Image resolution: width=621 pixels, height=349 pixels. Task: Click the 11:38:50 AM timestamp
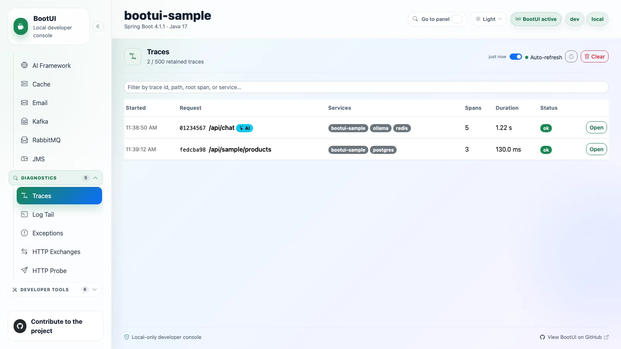tap(141, 128)
